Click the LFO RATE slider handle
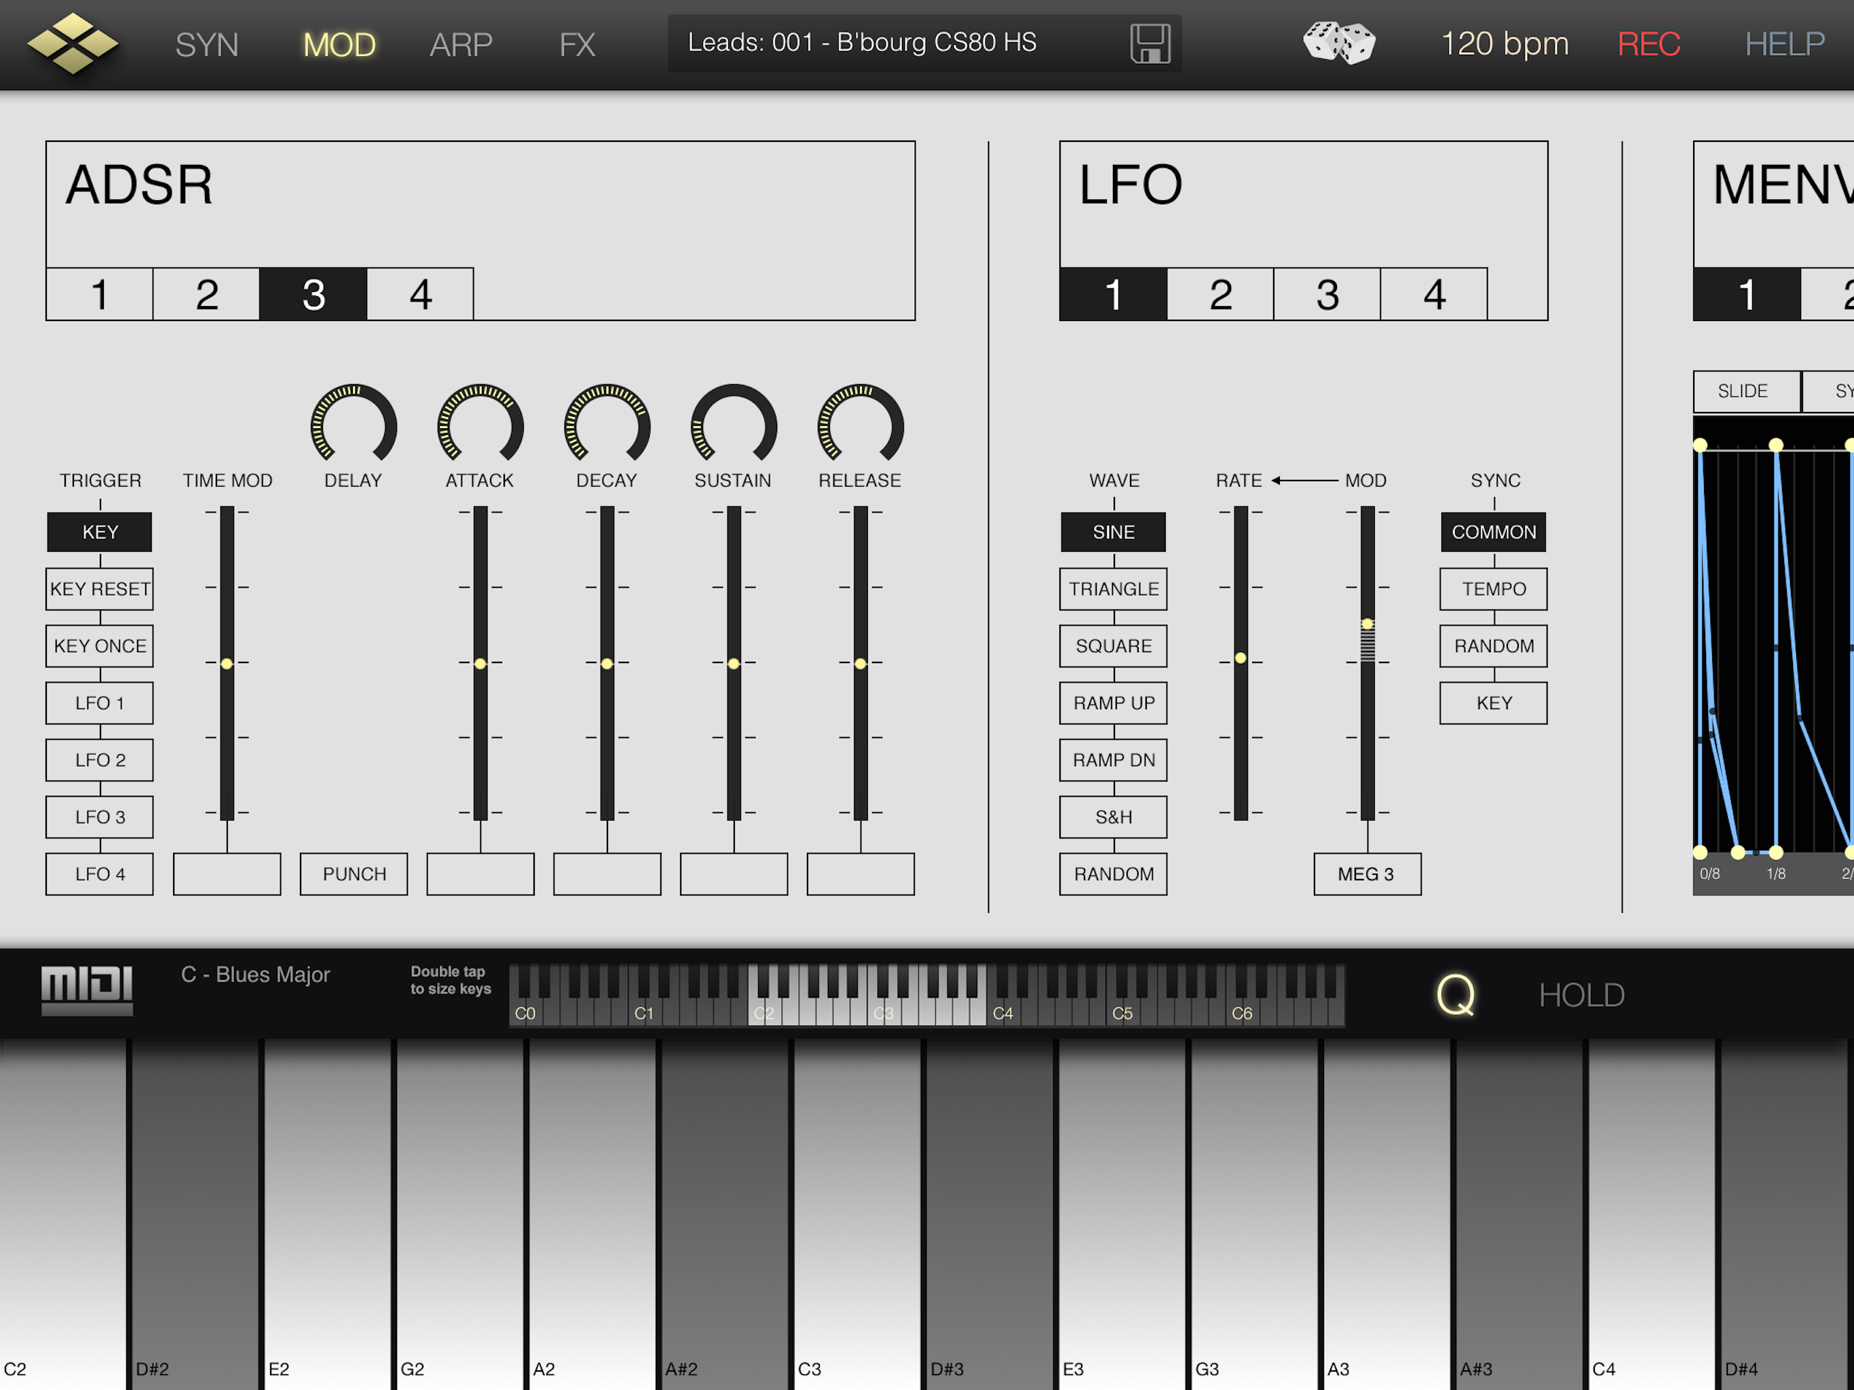This screenshot has width=1854, height=1390. click(1241, 659)
